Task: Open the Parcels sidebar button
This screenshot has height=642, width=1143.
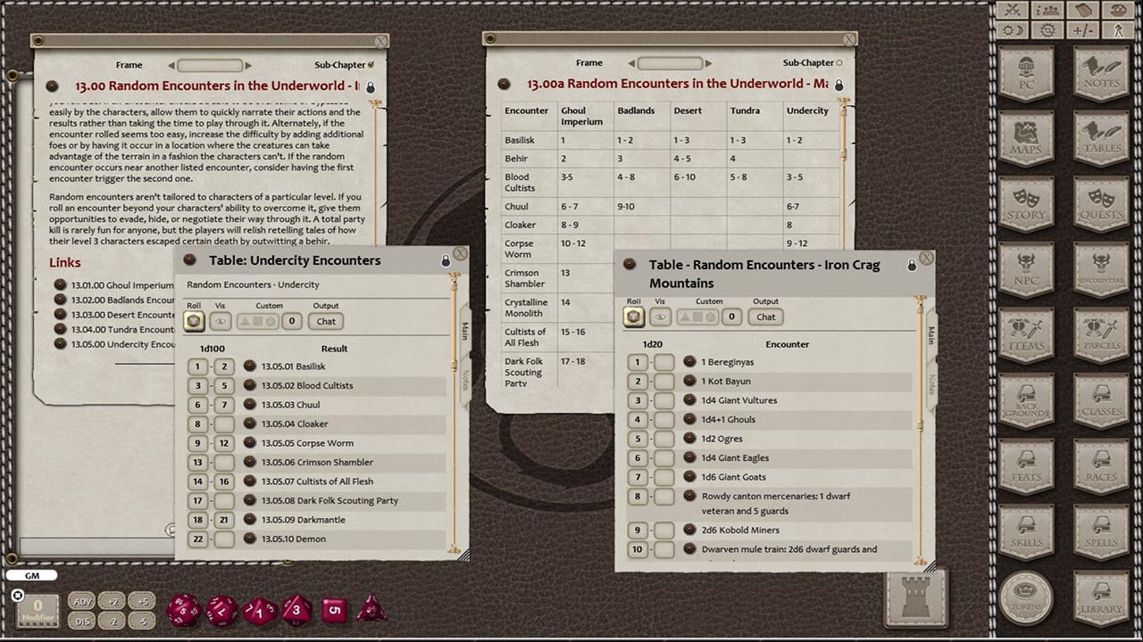Action: 1101,336
